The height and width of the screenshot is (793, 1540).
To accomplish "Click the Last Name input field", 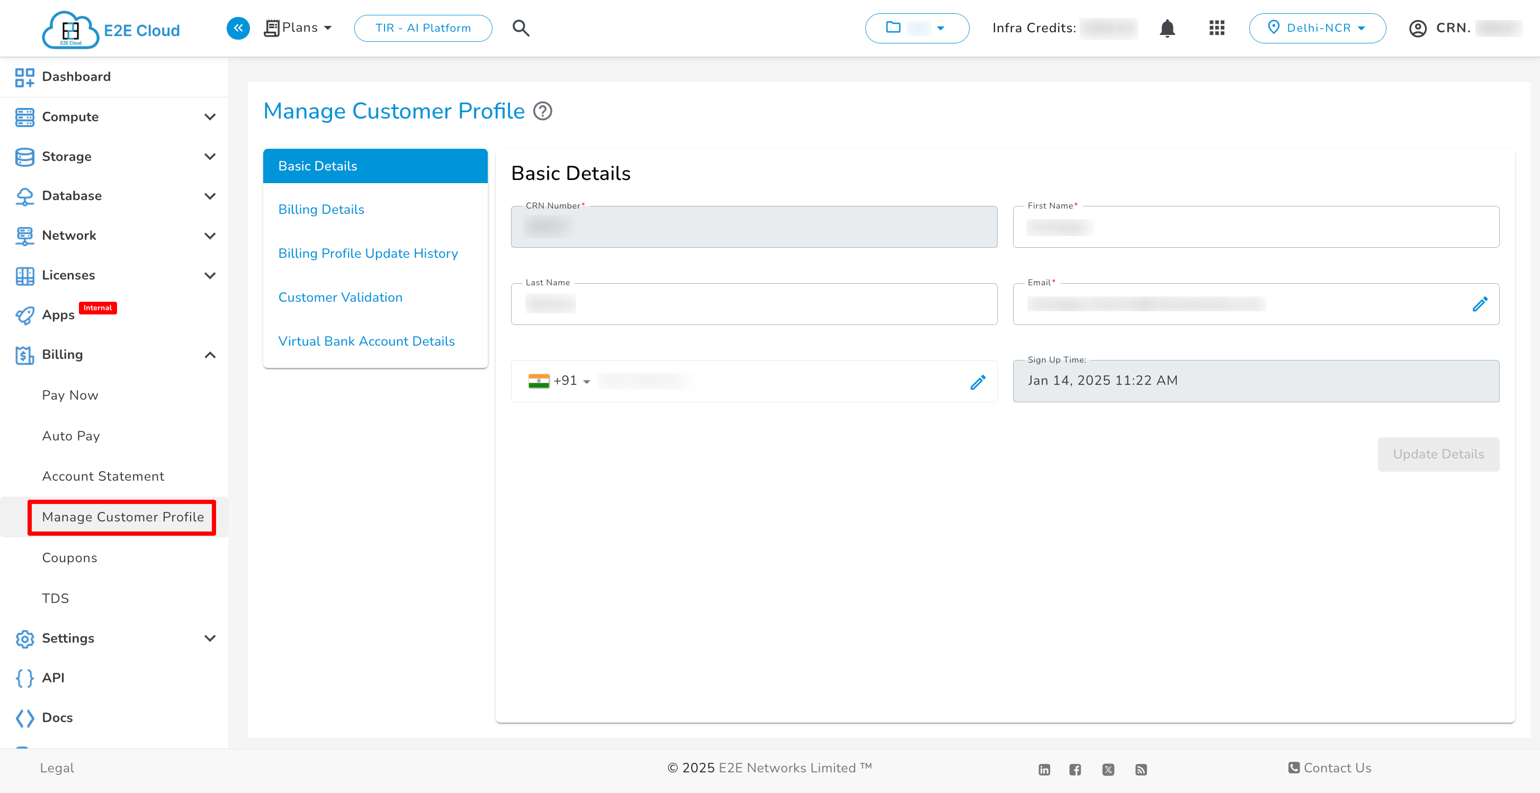I will pyautogui.click(x=754, y=304).
